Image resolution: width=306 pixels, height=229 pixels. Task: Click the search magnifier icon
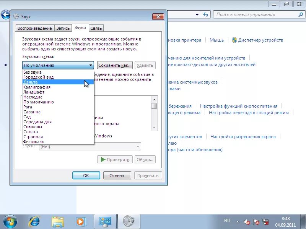click(301, 15)
